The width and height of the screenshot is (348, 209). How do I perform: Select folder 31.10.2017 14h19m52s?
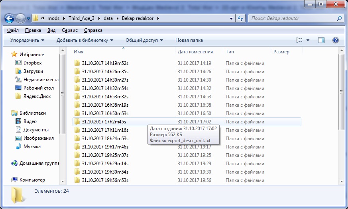tap(187, 63)
